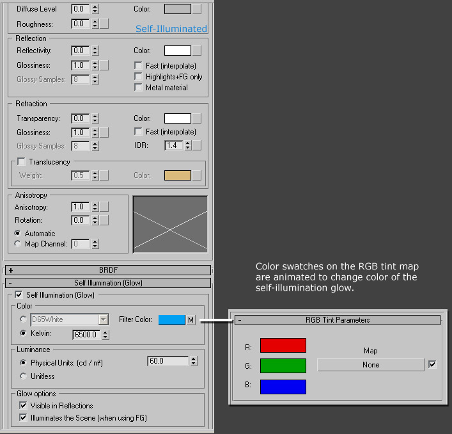Enable the Metal material checkbox
Image resolution: width=452 pixels, height=434 pixels.
point(139,88)
